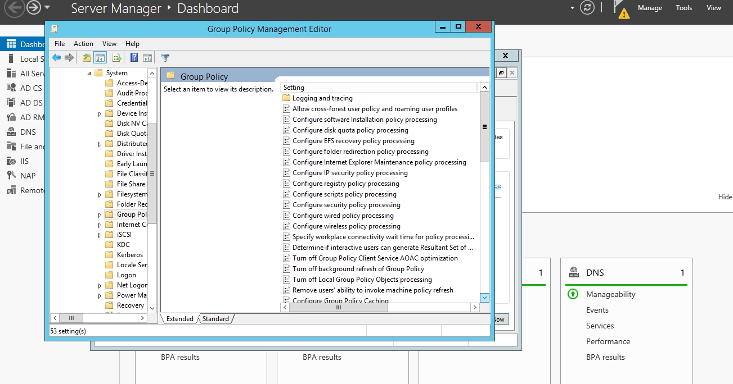The height and width of the screenshot is (384, 733).
Task: Click the Export List toolbar icon
Action: coord(117,58)
